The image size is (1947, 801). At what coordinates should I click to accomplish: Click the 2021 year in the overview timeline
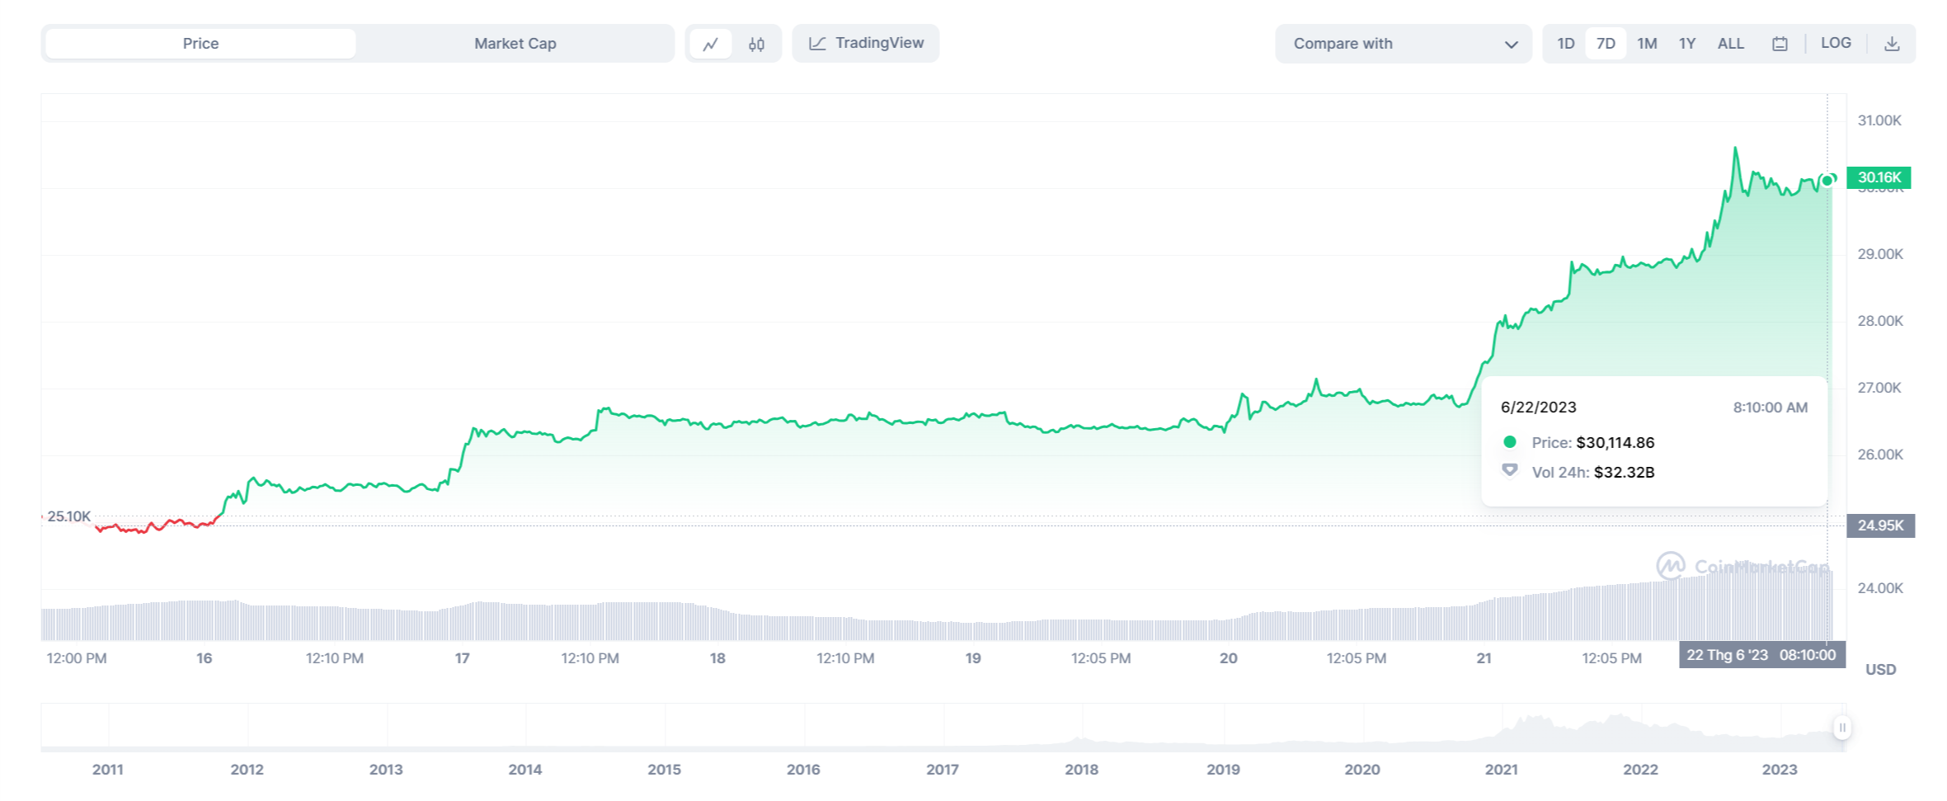[x=1501, y=770]
